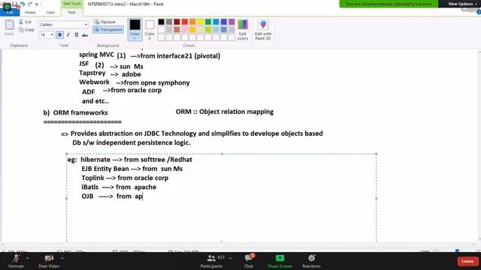Viewport: 481px width, 270px height.
Task: Pick the orange color swatch
Action: [192, 22]
